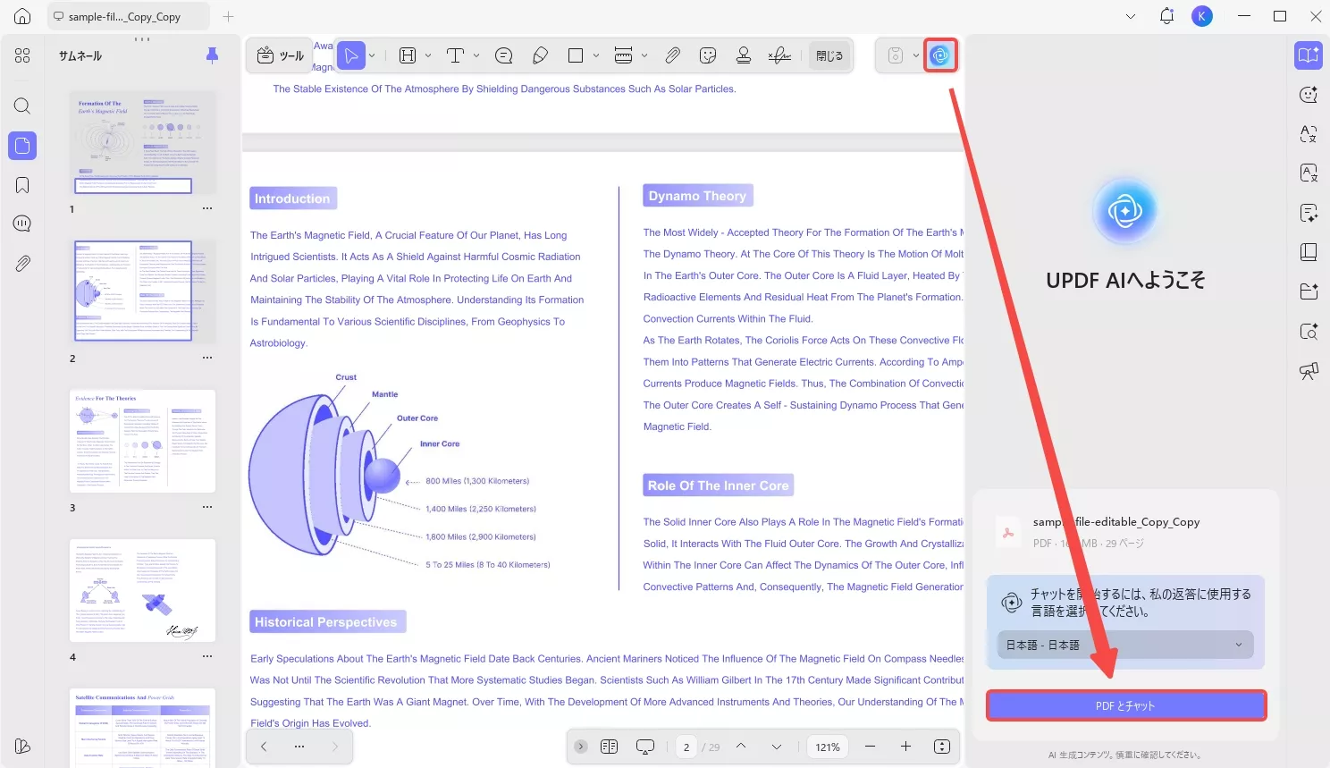The image size is (1330, 768).
Task: Open the response language dropdown showing 日本語
Action: 1125,645
